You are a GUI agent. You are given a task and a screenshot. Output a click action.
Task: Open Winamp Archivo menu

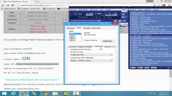73,10
